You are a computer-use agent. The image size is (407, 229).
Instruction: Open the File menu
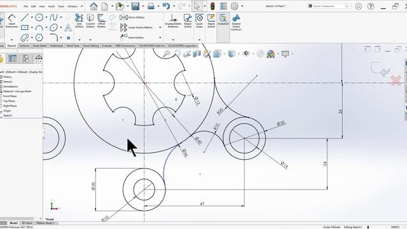(x=25, y=6)
